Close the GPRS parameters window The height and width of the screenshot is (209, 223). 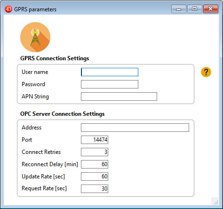211,9
